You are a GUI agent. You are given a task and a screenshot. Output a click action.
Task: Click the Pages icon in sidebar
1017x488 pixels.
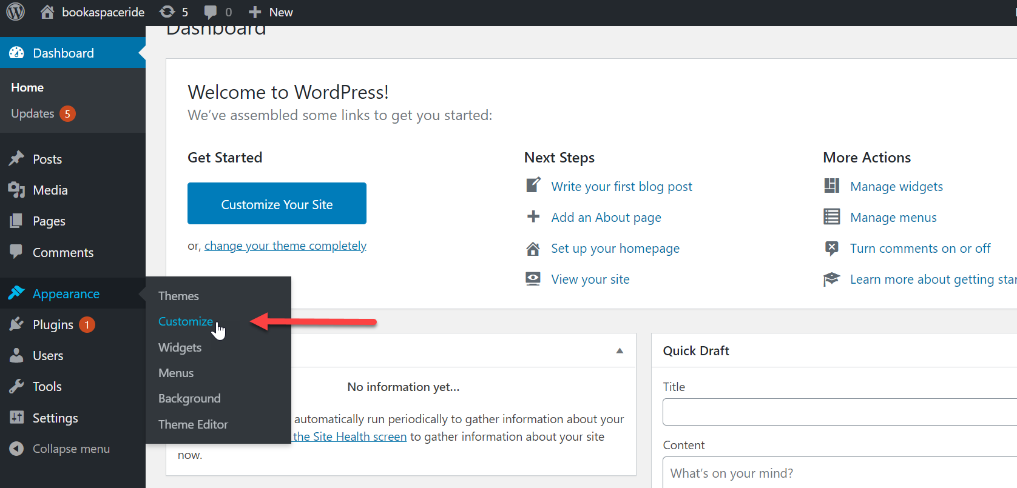tap(16, 221)
